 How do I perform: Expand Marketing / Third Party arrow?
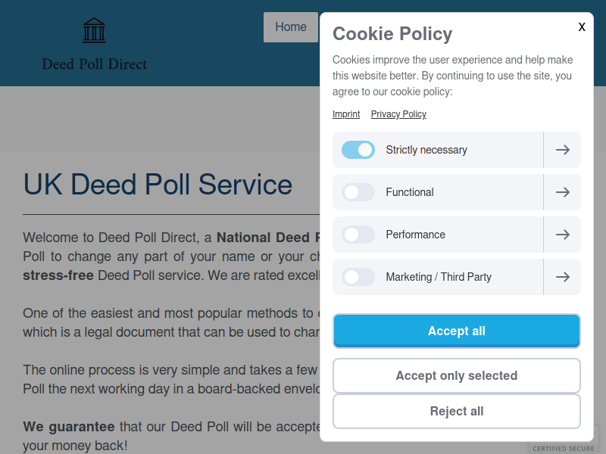click(562, 277)
